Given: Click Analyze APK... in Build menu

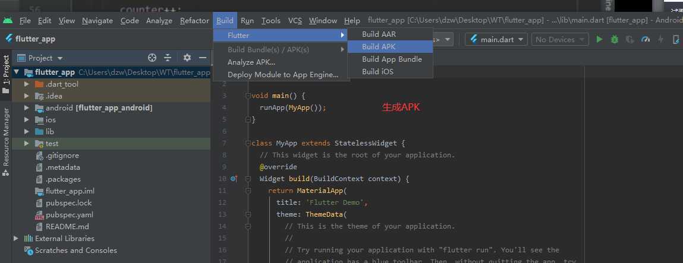Looking at the screenshot, I should [281, 62].
